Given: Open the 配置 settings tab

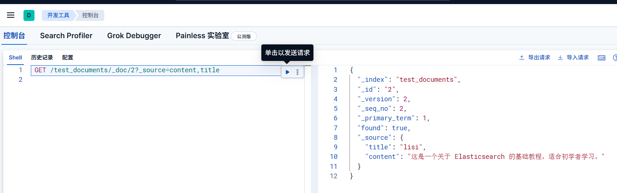Looking at the screenshot, I should tap(68, 58).
